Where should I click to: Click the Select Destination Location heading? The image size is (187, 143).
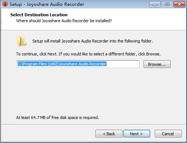[39, 15]
